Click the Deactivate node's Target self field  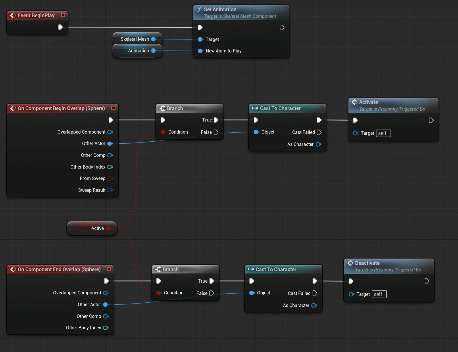[x=379, y=294]
